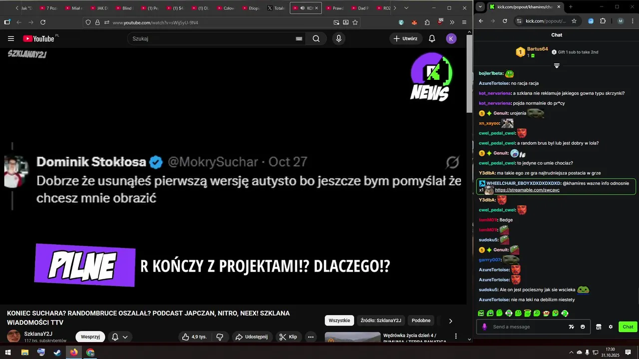Image resolution: width=639 pixels, height=359 pixels.
Task: Dislike the video
Action: point(220,337)
